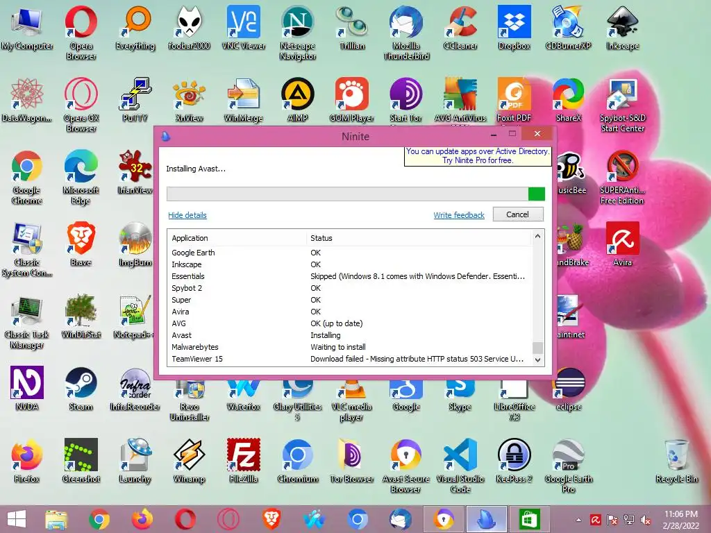Open GOM Player desktop shortcut
Image resolution: width=711 pixels, height=533 pixels.
tap(352, 100)
